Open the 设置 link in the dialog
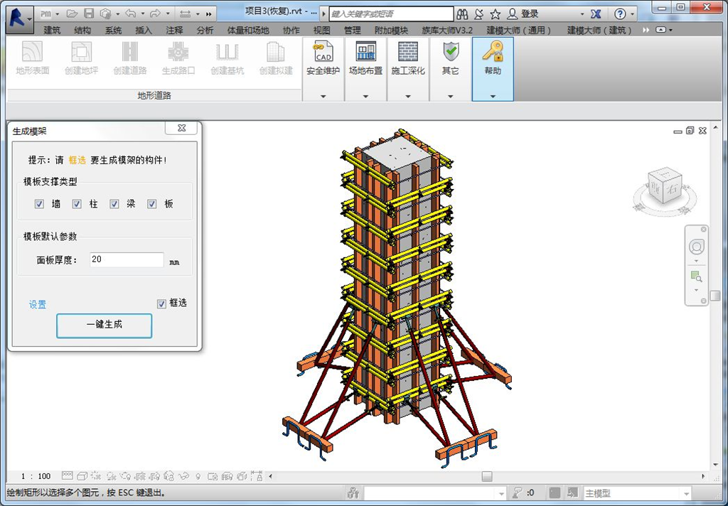The image size is (728, 506). pos(38,305)
